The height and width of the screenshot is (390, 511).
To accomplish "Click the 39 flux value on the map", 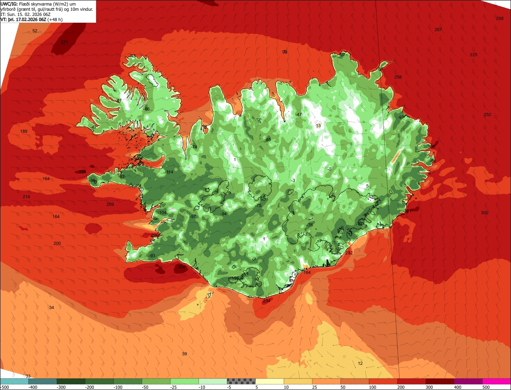I will pyautogui.click(x=184, y=354).
